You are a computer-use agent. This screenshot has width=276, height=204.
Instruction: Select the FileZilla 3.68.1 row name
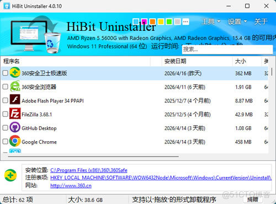[x=37, y=114]
